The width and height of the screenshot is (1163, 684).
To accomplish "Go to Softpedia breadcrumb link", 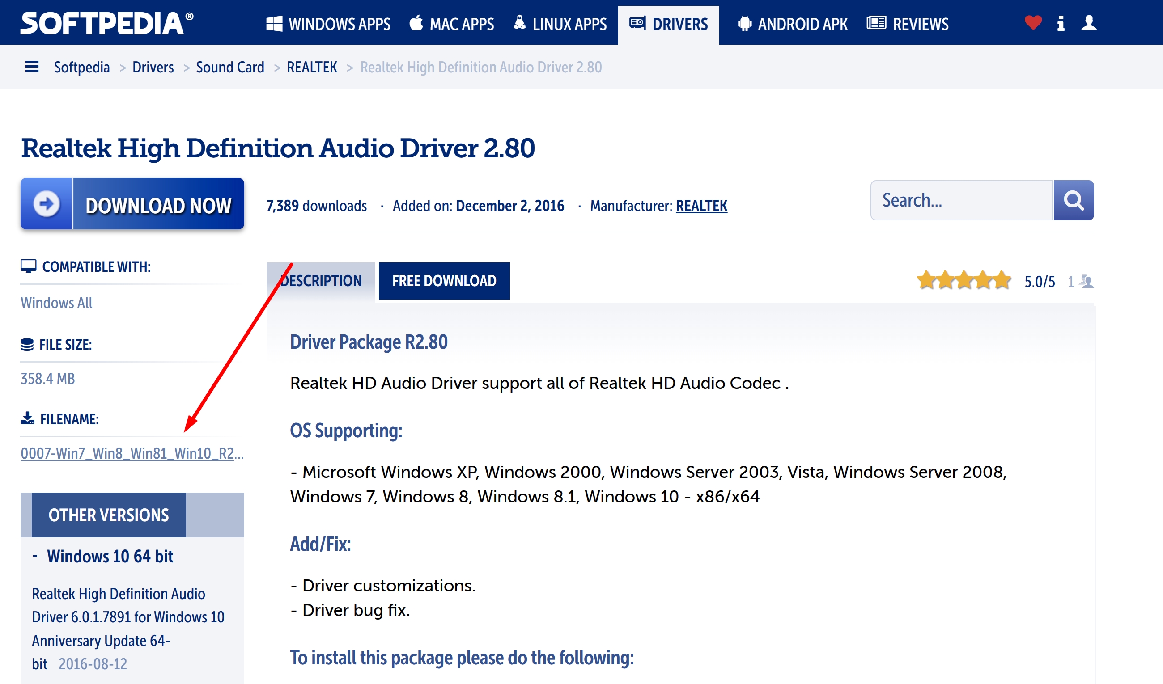I will click(x=82, y=68).
